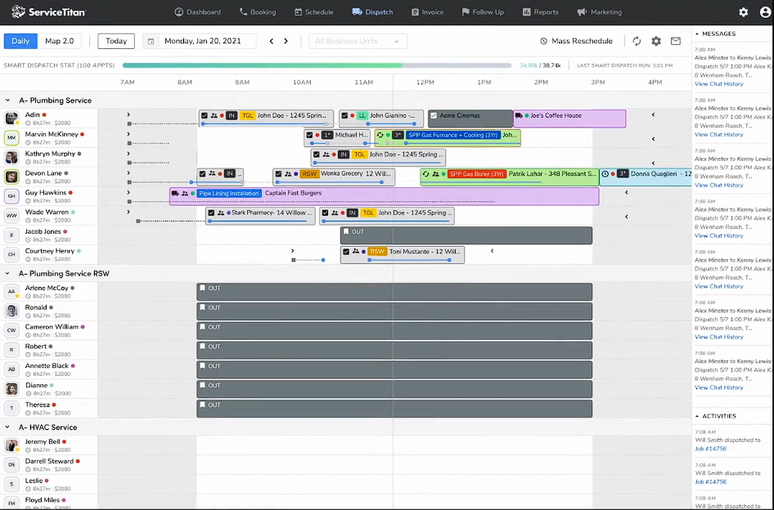Click Kathryn Murphy's avatar photo
The image size is (774, 510).
(x=11, y=158)
